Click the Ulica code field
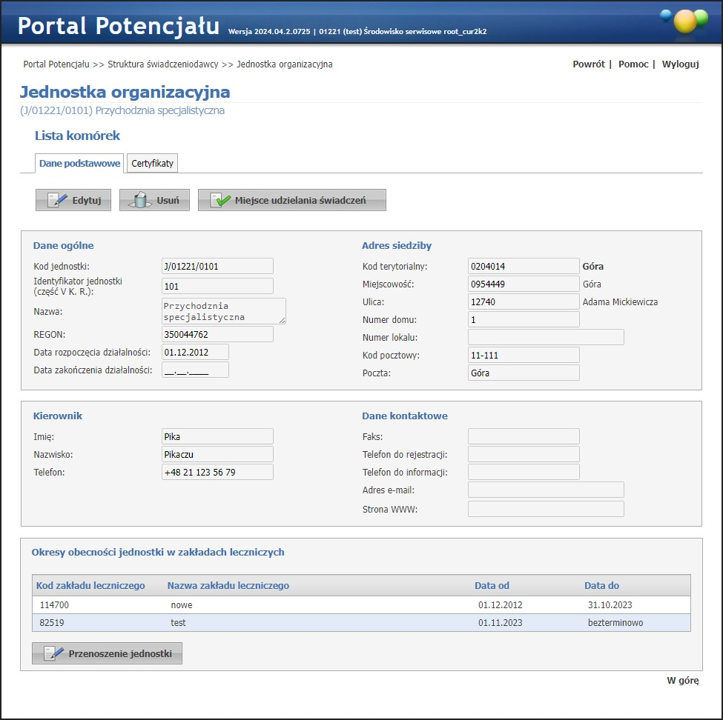Screen dimensions: 723x720 pos(524,301)
